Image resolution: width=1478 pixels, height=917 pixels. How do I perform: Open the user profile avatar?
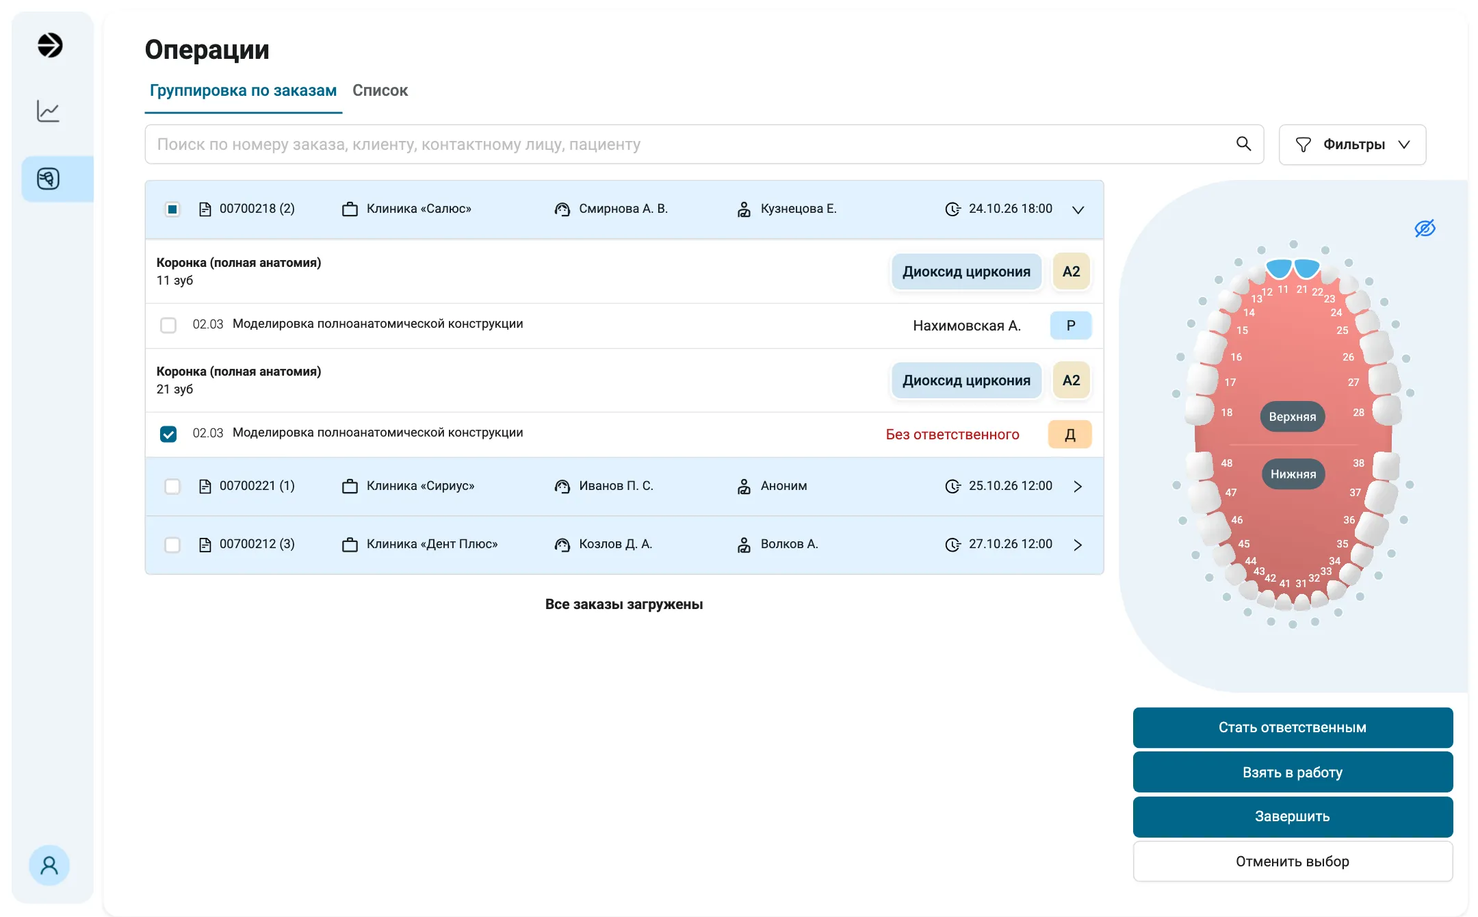coord(49,866)
